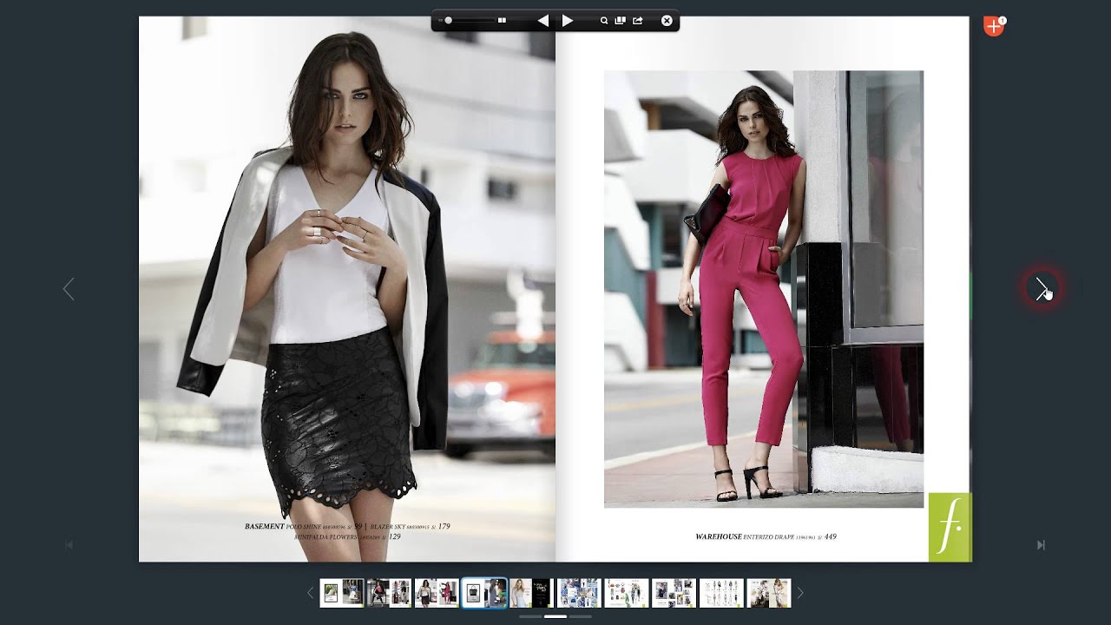Click the BASEMENT product caption text
Screen dimensions: 1111x625
point(347,531)
